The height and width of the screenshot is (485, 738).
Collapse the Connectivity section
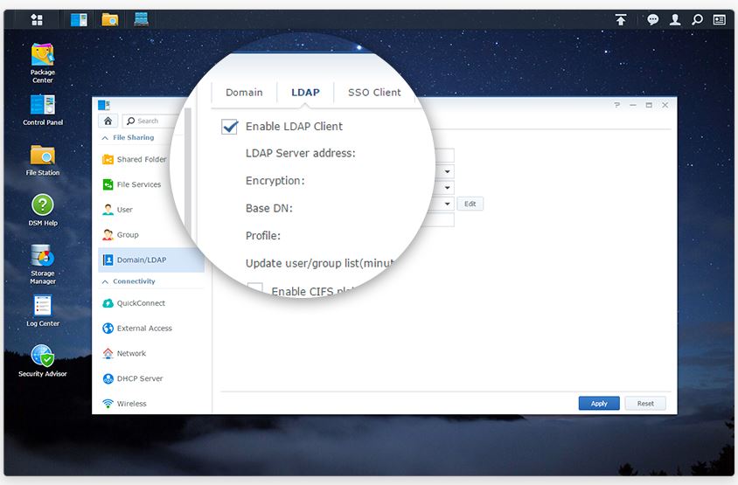tap(106, 281)
